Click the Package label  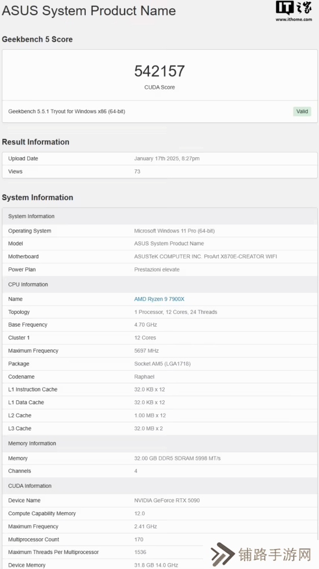pos(19,364)
